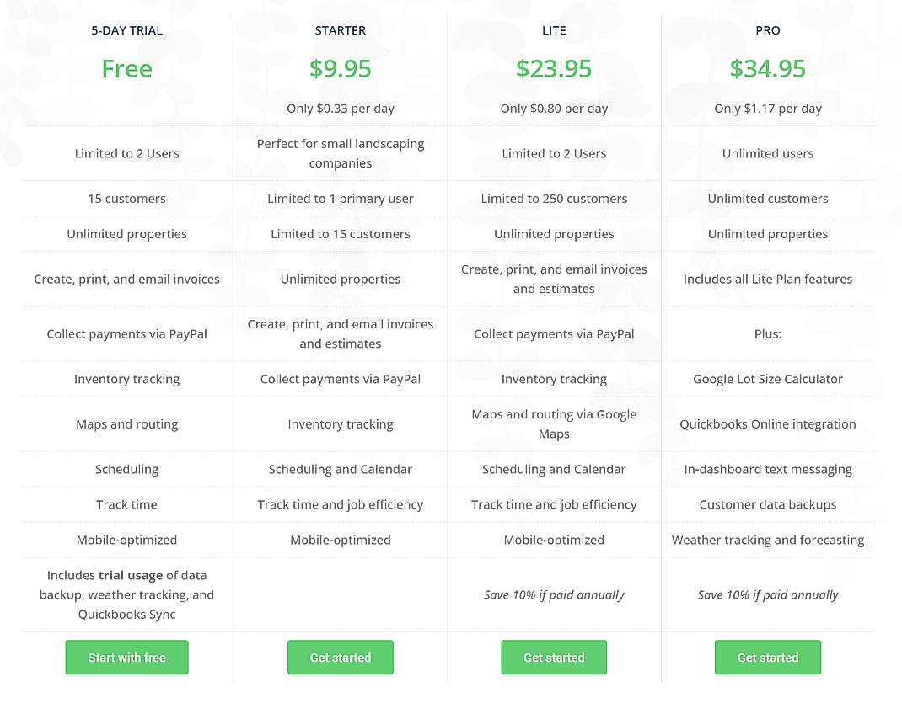Screen dimensions: 902x703
Task: Click the Quickbooks Online integration feature
Action: point(767,423)
